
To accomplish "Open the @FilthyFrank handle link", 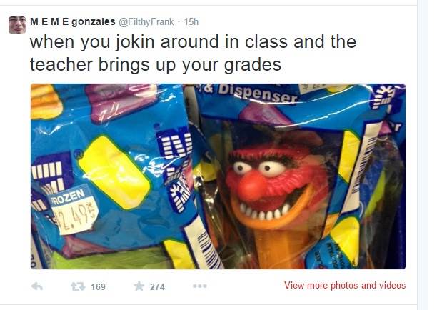I will [x=146, y=21].
